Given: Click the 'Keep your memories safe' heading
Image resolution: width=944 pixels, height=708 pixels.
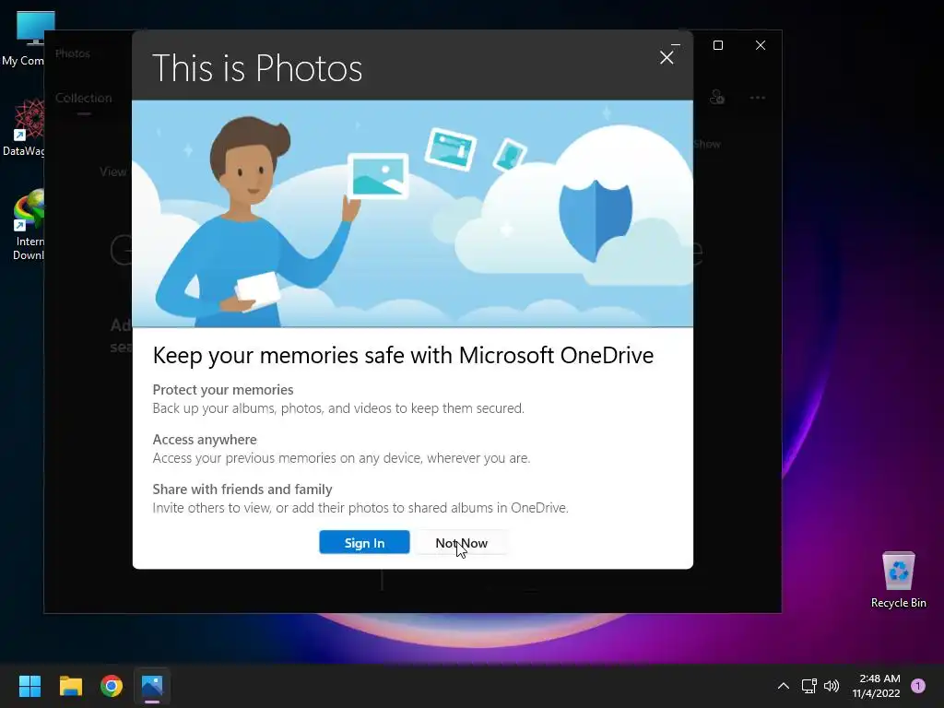Looking at the screenshot, I should 403,355.
